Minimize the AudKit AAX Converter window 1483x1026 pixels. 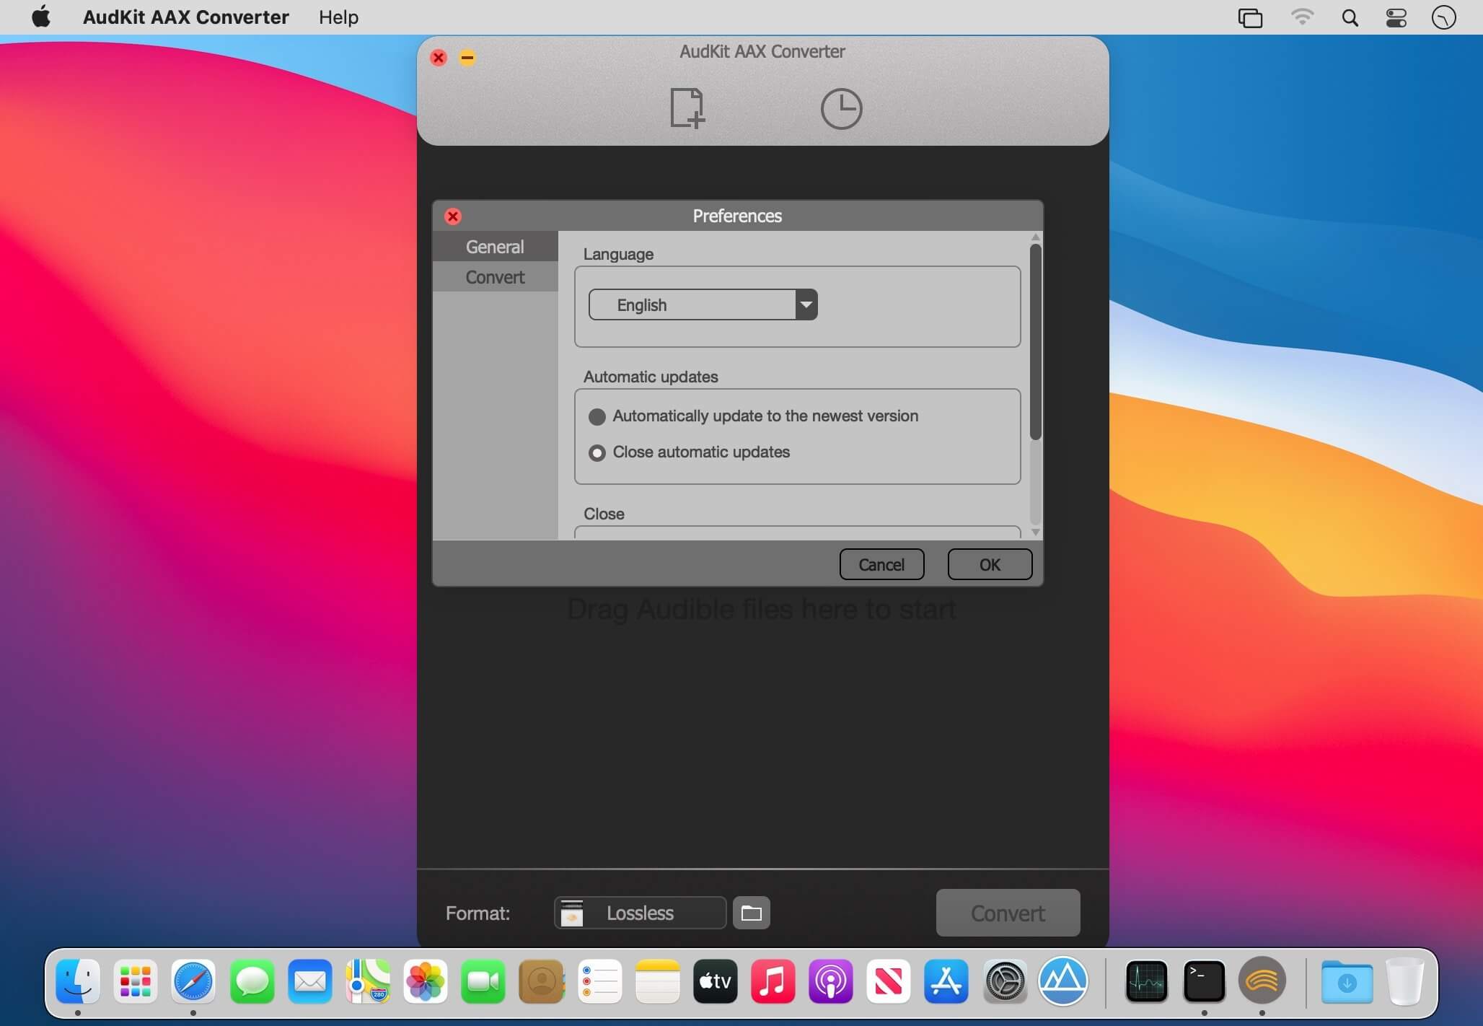point(467,57)
